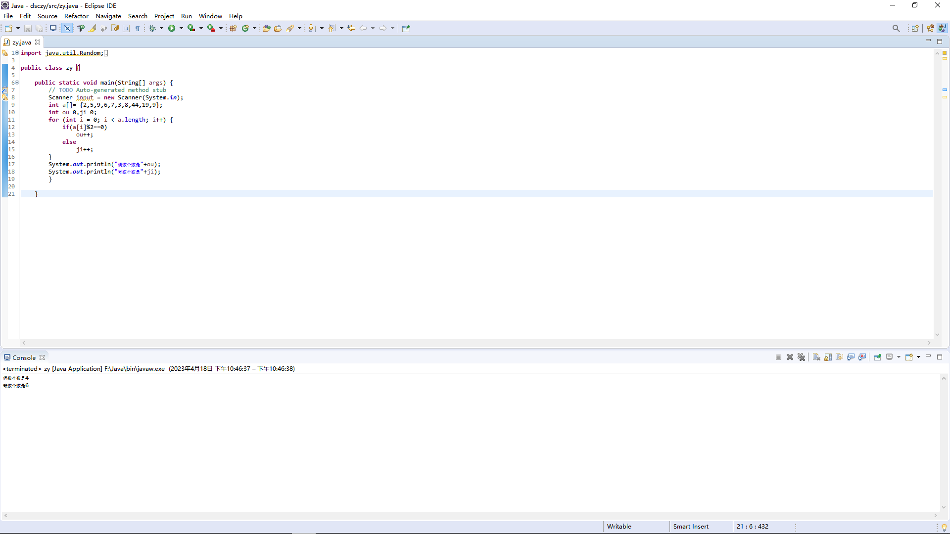Open the Project menu
The height and width of the screenshot is (534, 950).
tap(164, 16)
